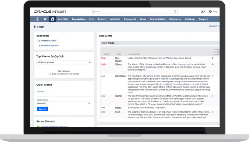The height and width of the screenshot is (142, 249).
Task: Open the Commerce menu
Action: coord(175,19)
